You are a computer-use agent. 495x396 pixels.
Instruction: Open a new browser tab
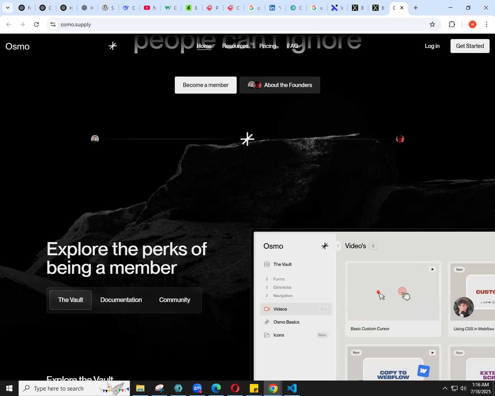coord(416,8)
